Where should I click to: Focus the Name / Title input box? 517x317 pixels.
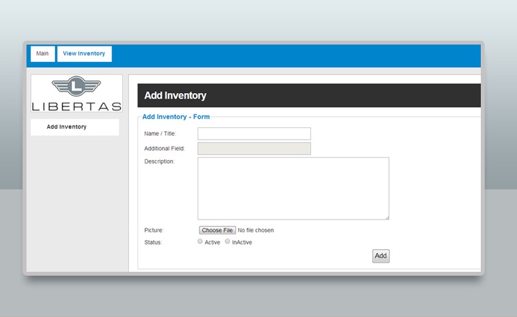(254, 134)
